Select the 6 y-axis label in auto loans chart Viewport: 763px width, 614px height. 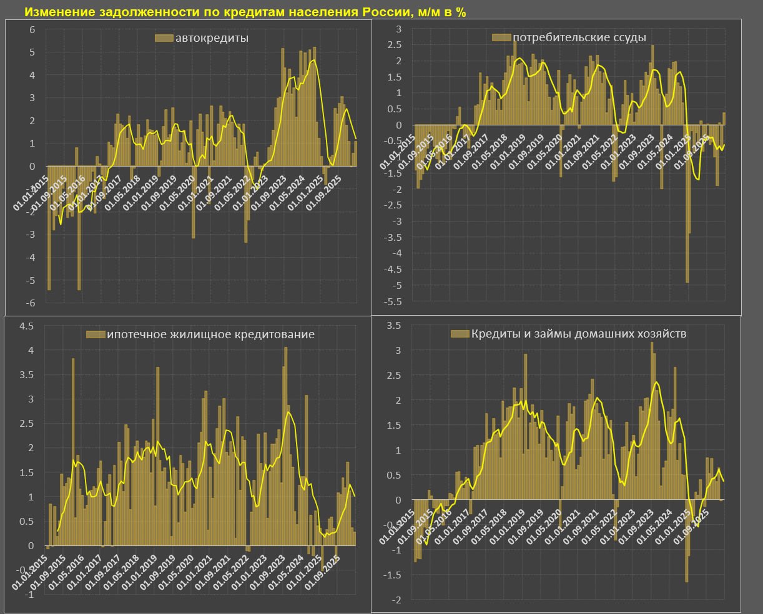tap(31, 30)
